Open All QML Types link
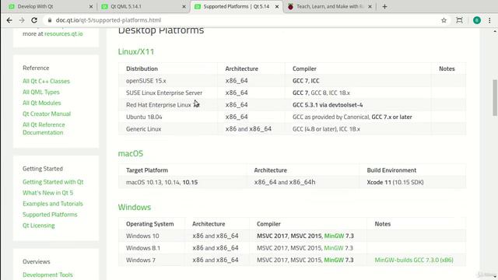Screen dimensions: 498x280 [x=41, y=92]
